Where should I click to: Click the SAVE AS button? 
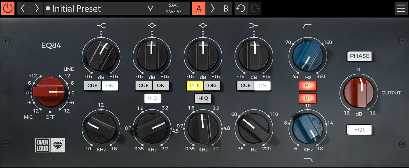point(174,12)
